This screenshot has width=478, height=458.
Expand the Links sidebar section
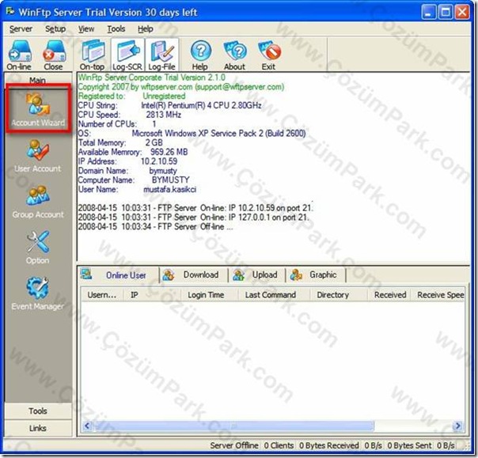(38, 428)
